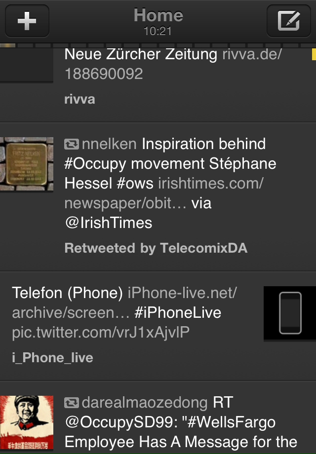Viewport: 316px width, 454px height.
Task: Tap the yellow unread marker at right
Action: coord(314,54)
